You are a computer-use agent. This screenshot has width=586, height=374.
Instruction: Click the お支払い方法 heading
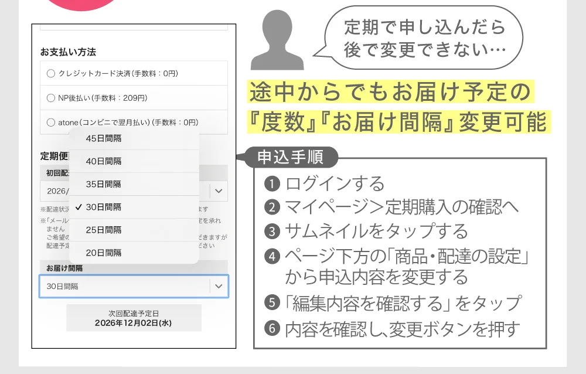pos(68,52)
